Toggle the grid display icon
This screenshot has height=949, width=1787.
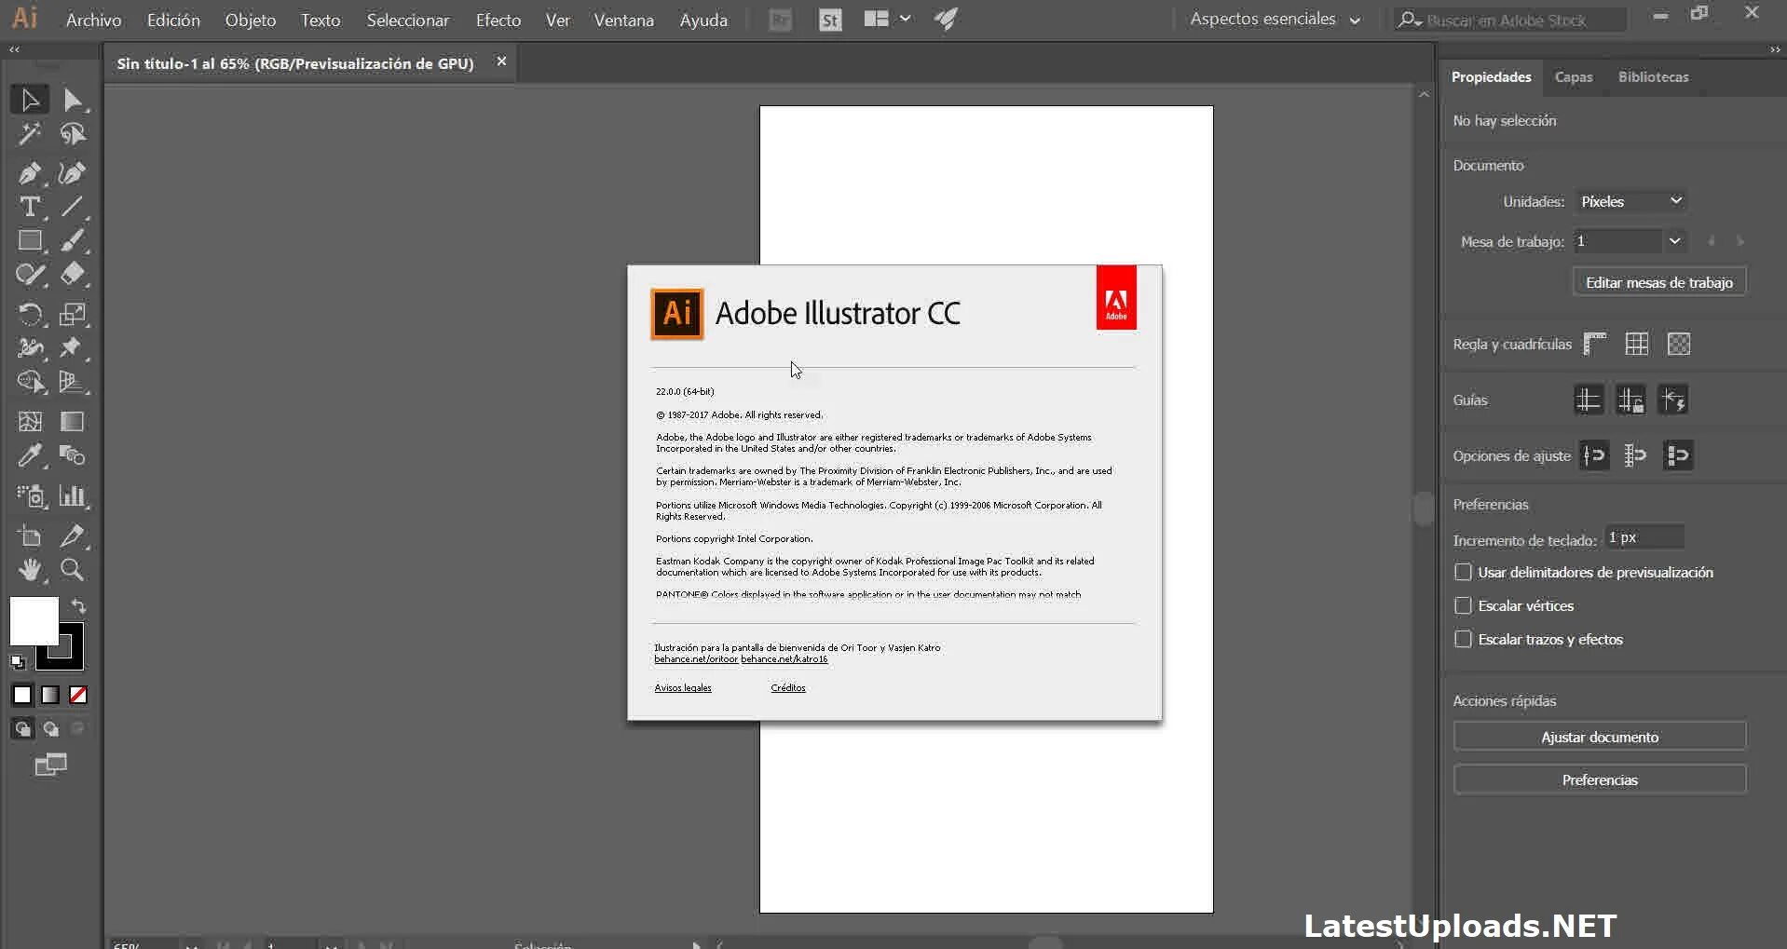(x=1637, y=344)
